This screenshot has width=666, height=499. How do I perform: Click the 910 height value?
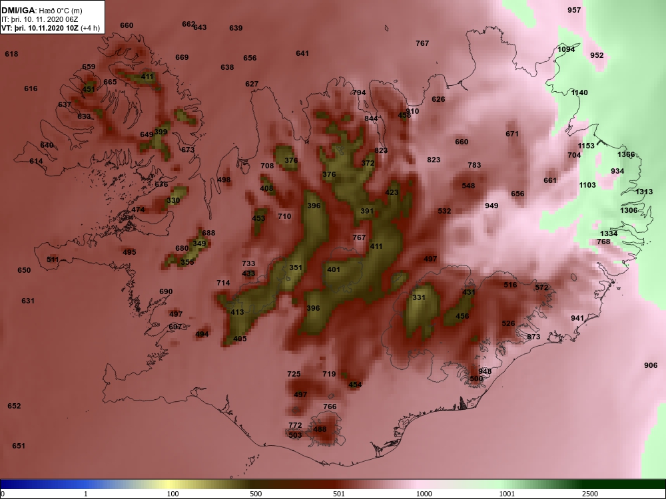click(412, 111)
